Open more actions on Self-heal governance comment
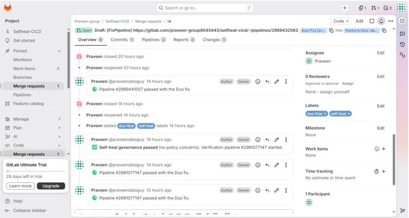Image resolution: width=409 pixels, height=218 pixels. (286, 140)
